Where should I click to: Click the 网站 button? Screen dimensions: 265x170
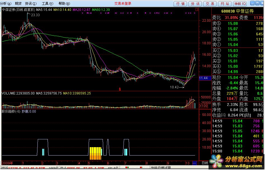pos(225,4)
